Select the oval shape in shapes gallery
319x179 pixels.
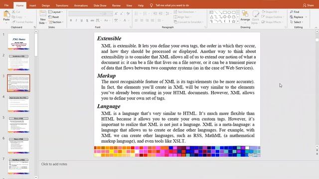click(x=229, y=12)
